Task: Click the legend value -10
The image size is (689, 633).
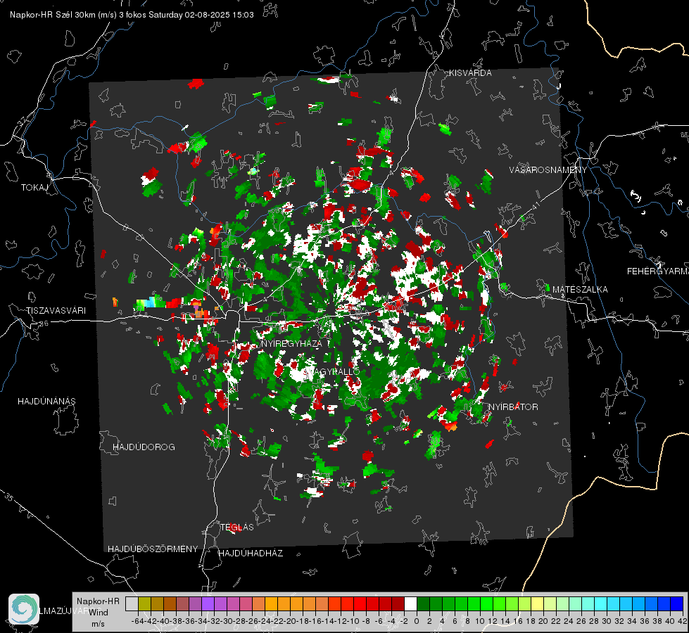Action: pos(353,621)
